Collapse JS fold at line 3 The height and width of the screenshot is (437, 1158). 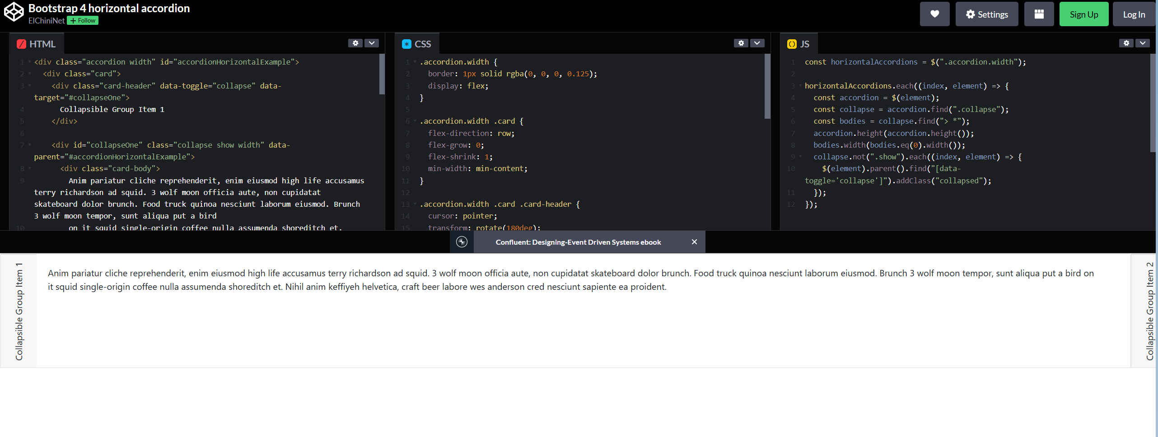point(801,86)
